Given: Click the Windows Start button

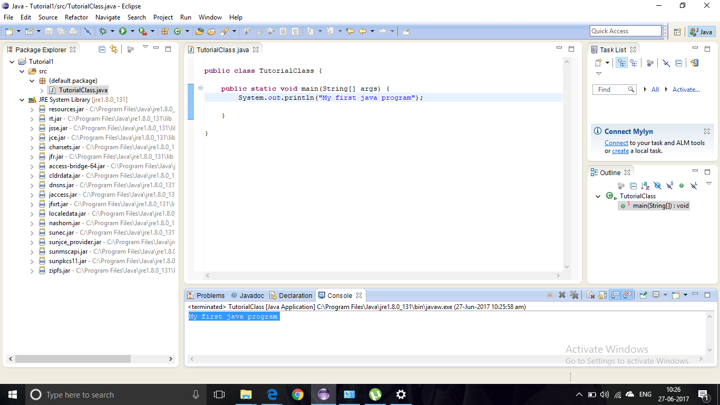Looking at the screenshot, I should (x=13, y=394).
